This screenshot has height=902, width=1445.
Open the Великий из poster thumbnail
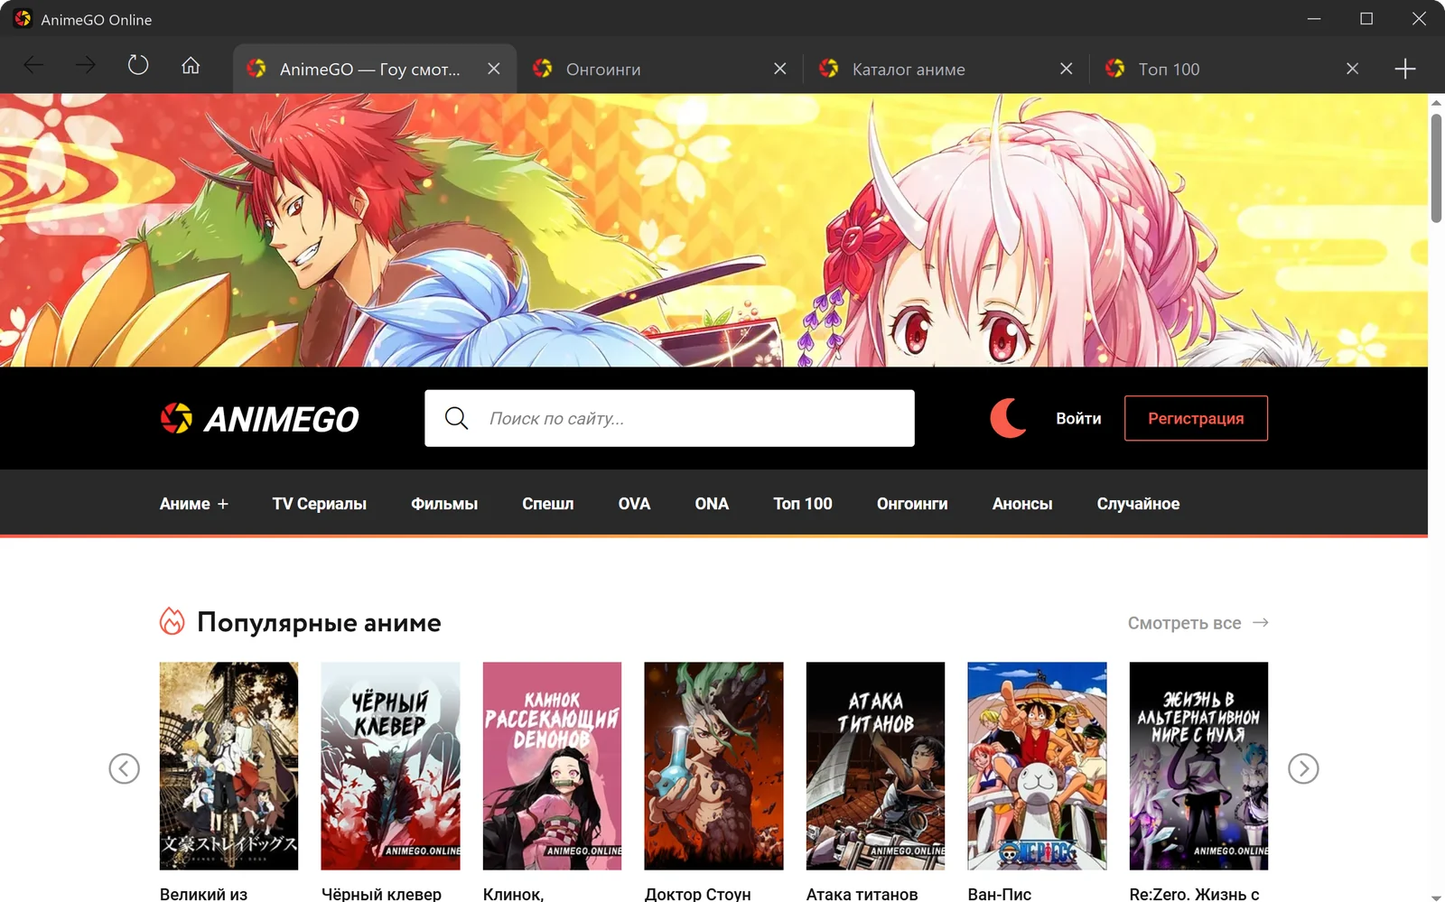(228, 766)
